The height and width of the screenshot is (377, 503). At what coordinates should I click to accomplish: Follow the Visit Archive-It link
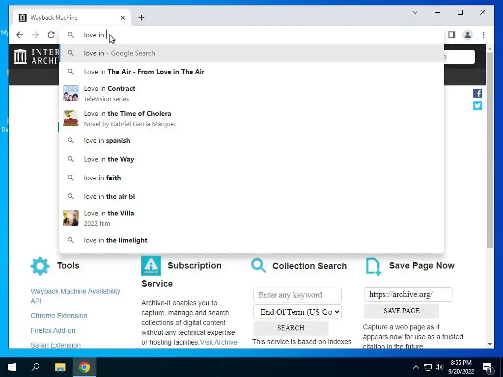click(x=220, y=342)
